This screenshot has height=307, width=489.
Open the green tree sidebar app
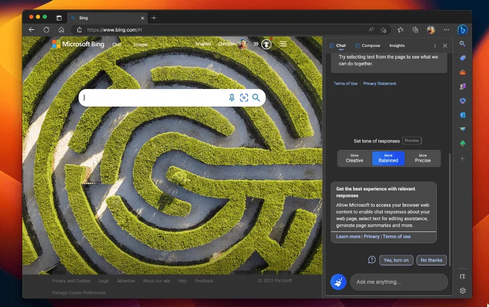tap(463, 144)
